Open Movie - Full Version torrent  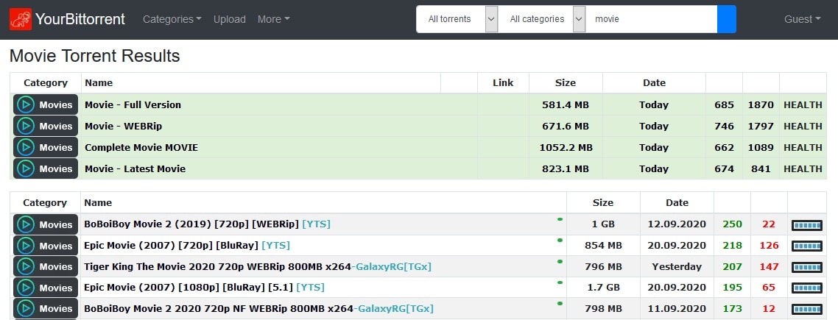click(x=133, y=104)
